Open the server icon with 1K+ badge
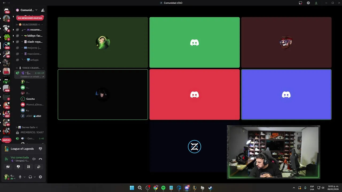This screenshot has height=192, width=342. (6, 105)
